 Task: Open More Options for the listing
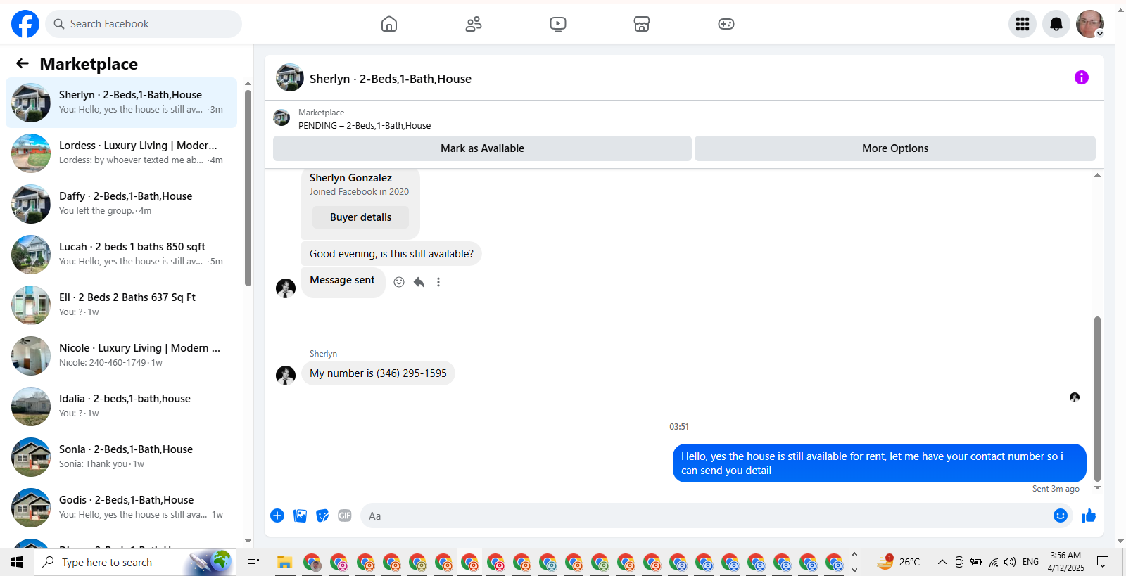pos(895,148)
